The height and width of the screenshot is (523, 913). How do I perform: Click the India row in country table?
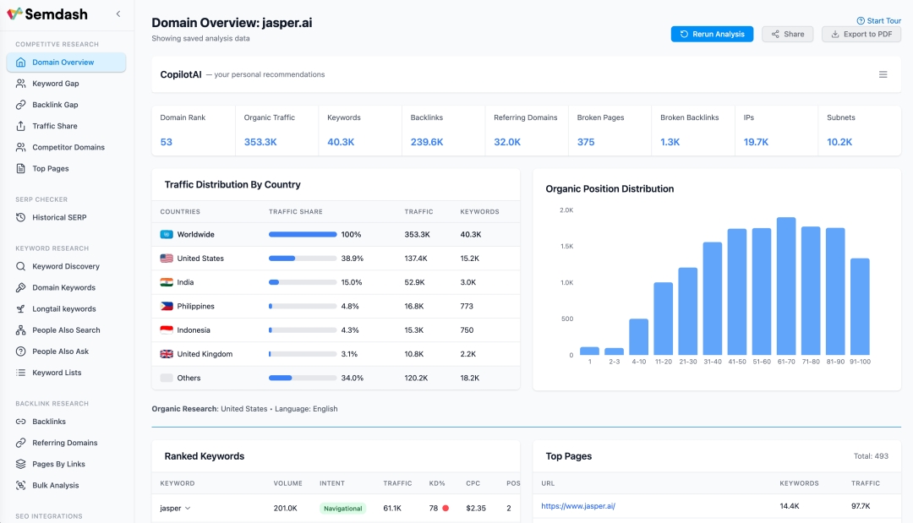click(336, 282)
